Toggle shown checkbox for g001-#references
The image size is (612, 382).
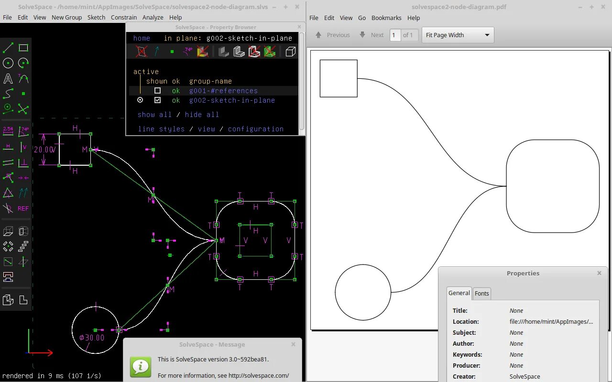click(x=157, y=91)
